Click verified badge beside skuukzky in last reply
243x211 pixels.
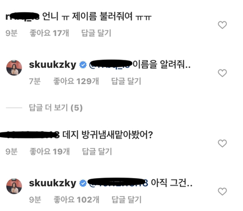[83, 183]
